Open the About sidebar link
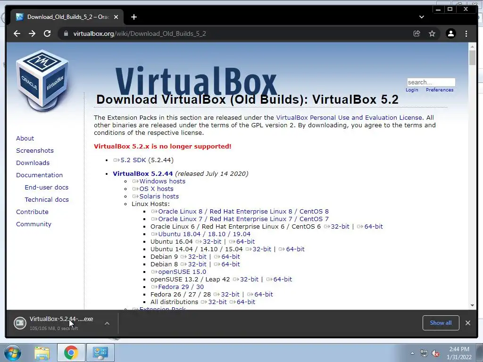 pos(25,138)
